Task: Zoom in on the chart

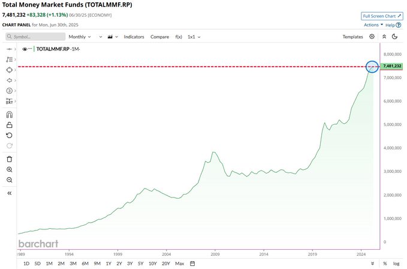Action: click(10, 170)
